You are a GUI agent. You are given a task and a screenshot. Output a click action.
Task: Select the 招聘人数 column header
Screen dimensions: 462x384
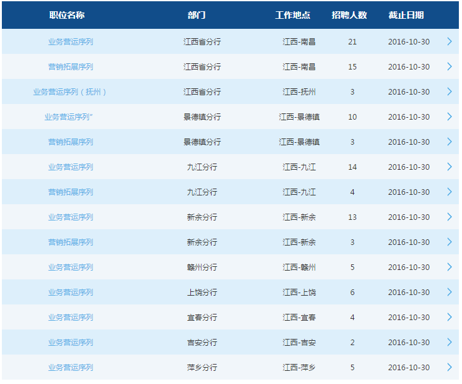pos(349,15)
